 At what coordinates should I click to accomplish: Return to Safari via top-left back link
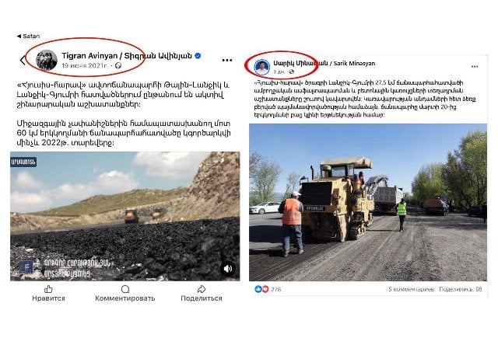click(x=28, y=37)
